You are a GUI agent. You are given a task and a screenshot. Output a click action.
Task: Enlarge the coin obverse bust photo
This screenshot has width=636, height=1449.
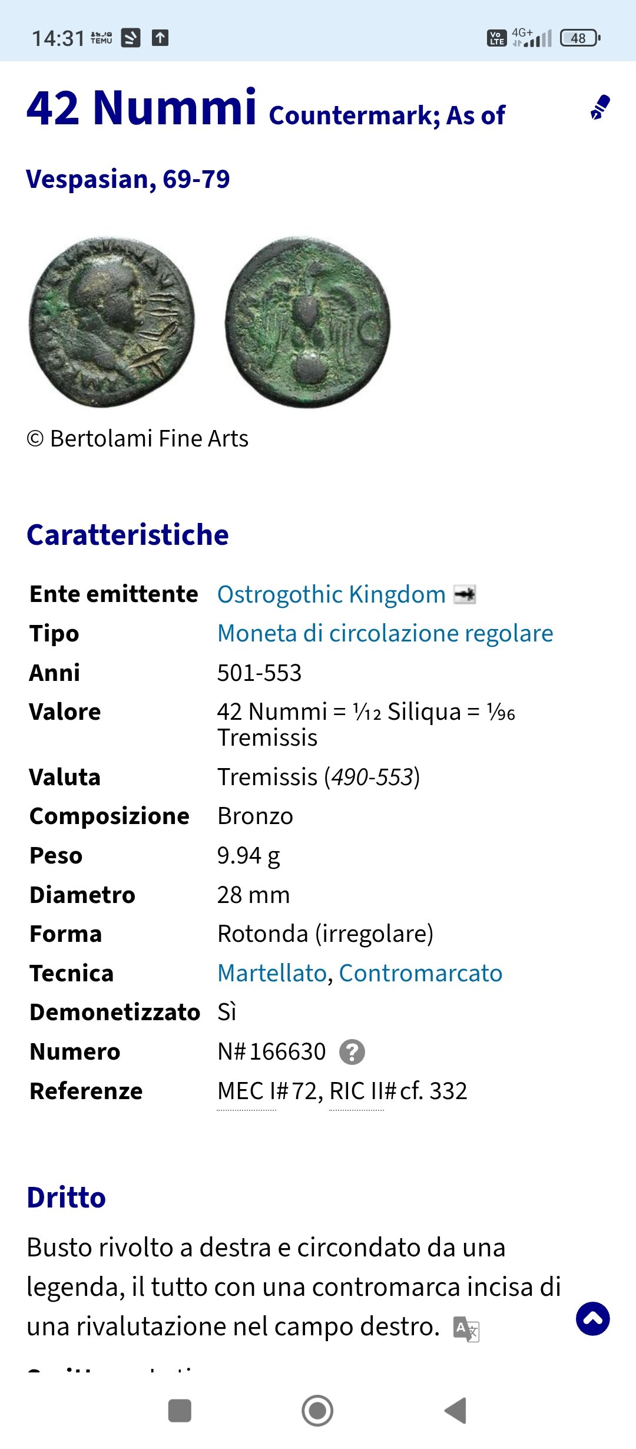tap(112, 322)
